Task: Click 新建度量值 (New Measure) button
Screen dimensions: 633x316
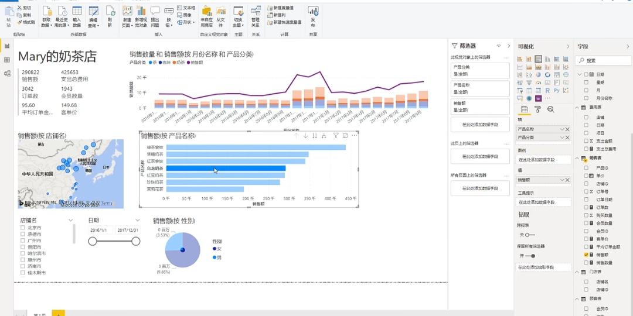Action: coord(284,8)
